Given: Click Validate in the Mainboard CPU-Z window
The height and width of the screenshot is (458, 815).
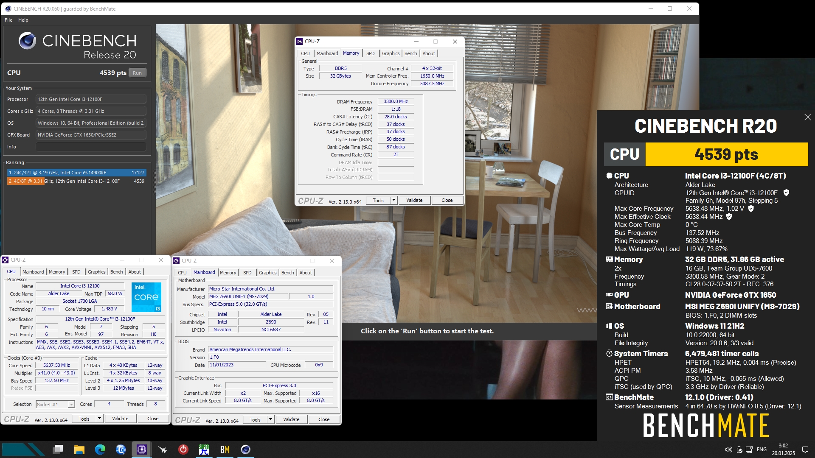Looking at the screenshot, I should [291, 419].
